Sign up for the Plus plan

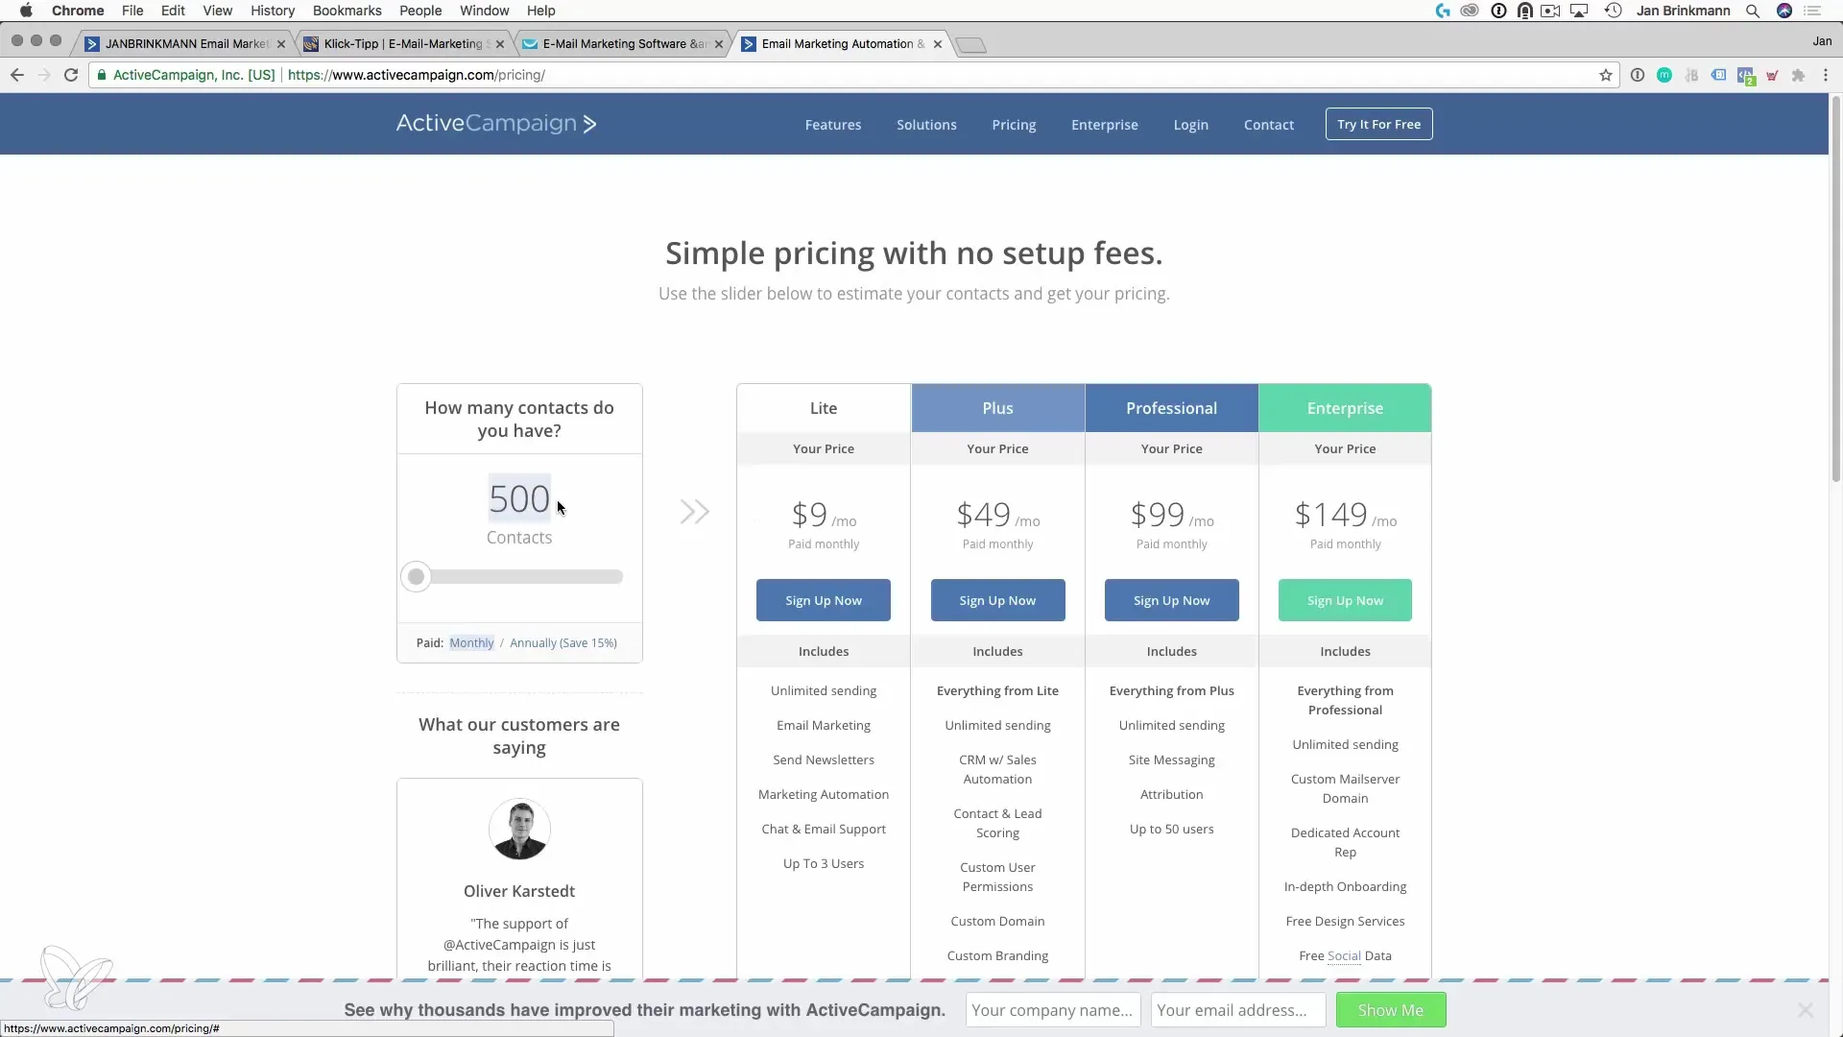pos(997,600)
